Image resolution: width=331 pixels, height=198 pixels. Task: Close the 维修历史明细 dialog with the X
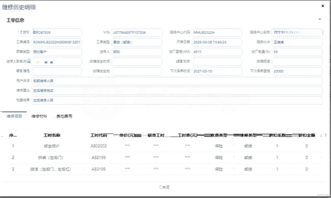[x=323, y=6]
